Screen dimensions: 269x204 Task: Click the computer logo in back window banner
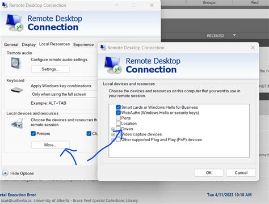point(14,23)
